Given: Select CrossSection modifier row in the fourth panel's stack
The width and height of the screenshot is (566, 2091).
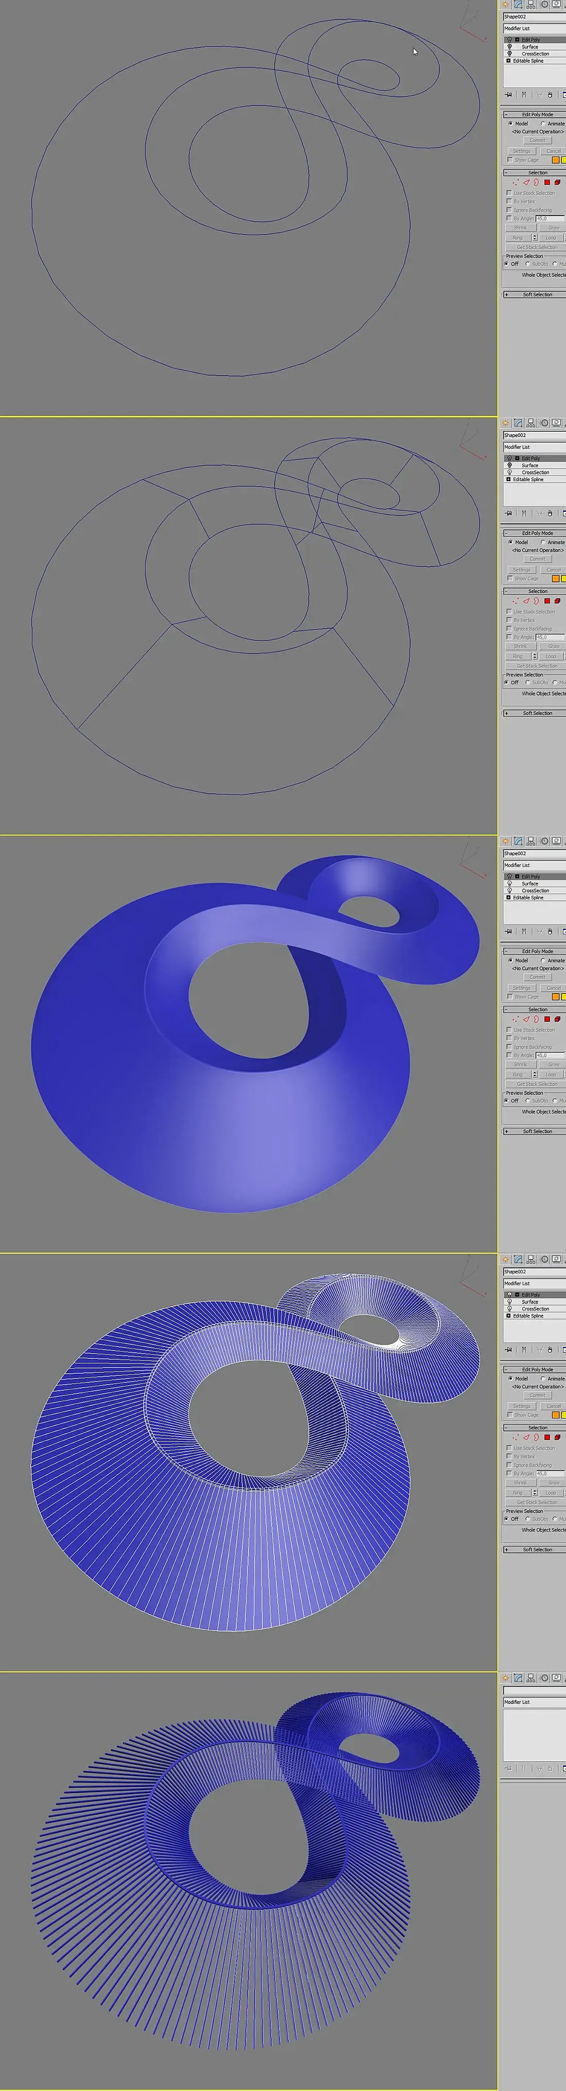Looking at the screenshot, I should (535, 1308).
